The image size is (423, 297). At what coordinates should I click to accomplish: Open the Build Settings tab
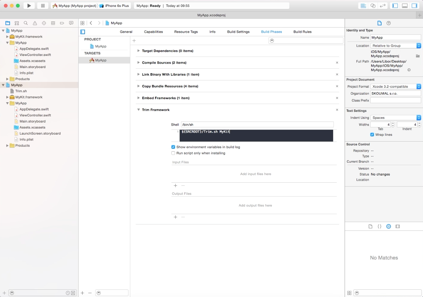238,32
